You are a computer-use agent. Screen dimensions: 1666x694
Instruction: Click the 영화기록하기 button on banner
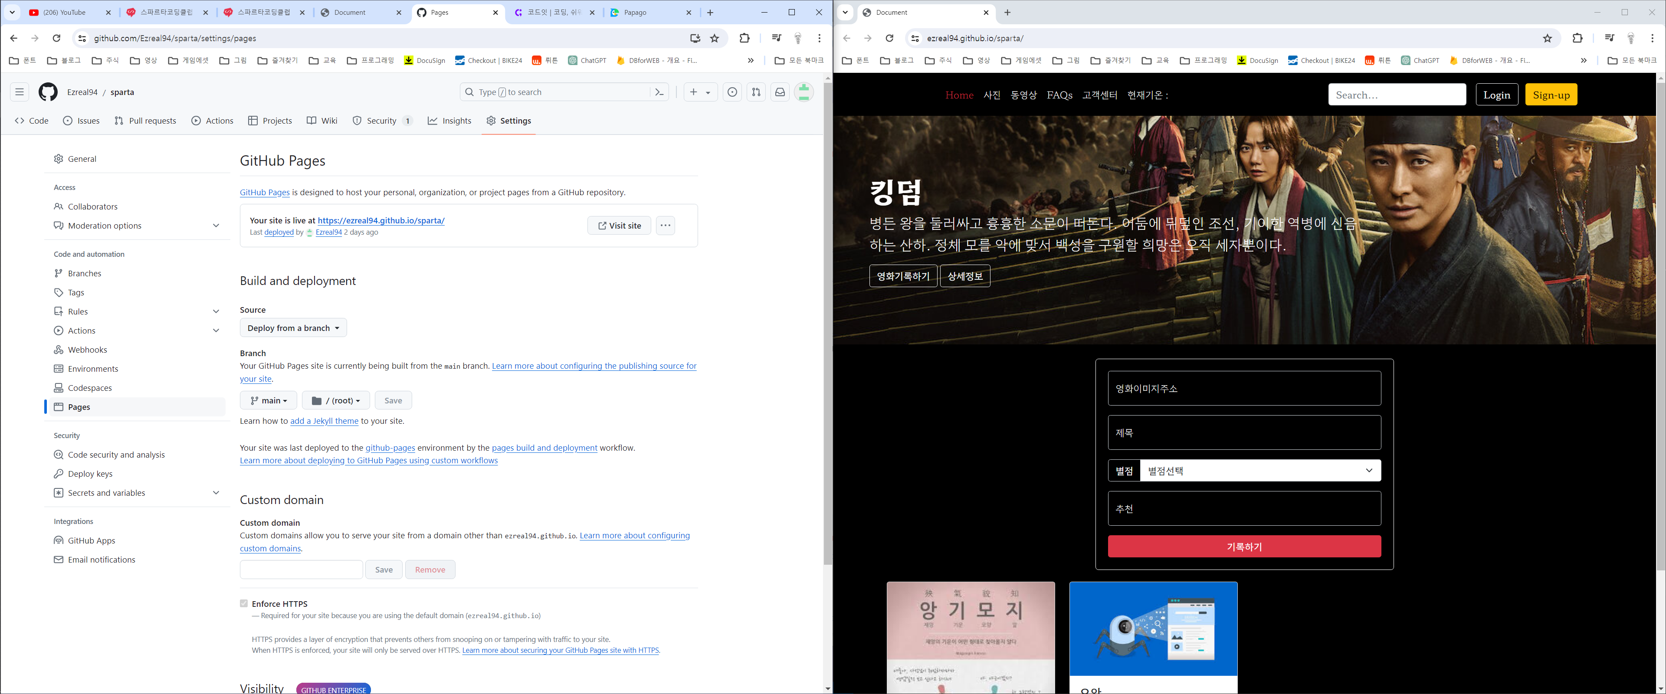pos(903,276)
